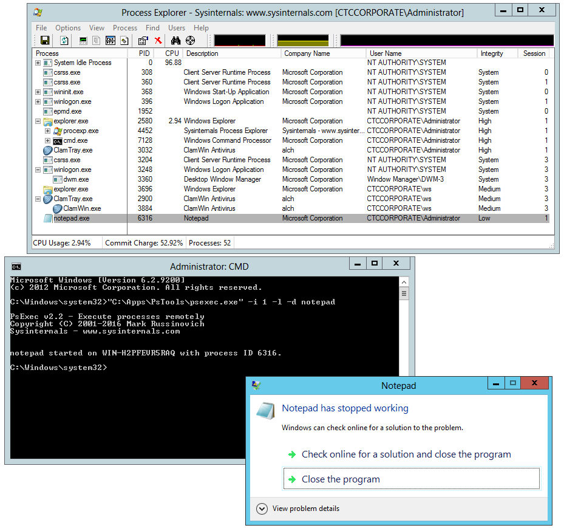The image size is (564, 528).
Task: Click the green arrow beside Close the program
Action: coord(292,479)
